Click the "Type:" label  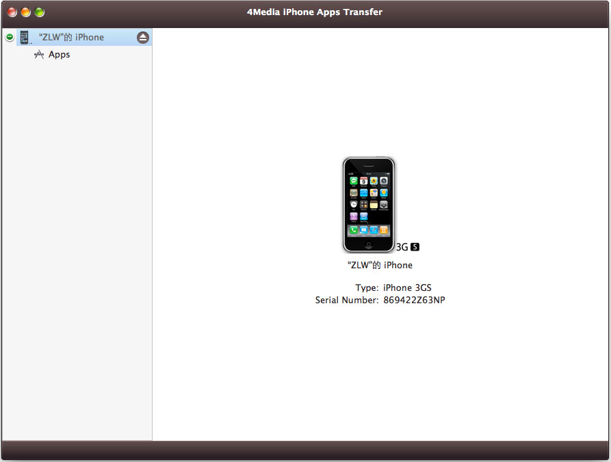(367, 288)
